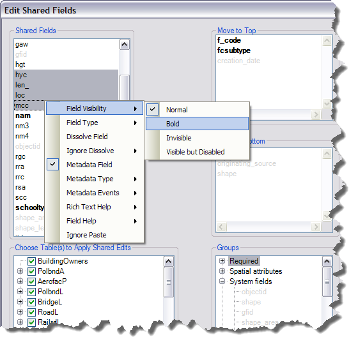Select objectid under System fields group
Image resolution: width=349 pixels, height=337 pixels.
pos(254,292)
